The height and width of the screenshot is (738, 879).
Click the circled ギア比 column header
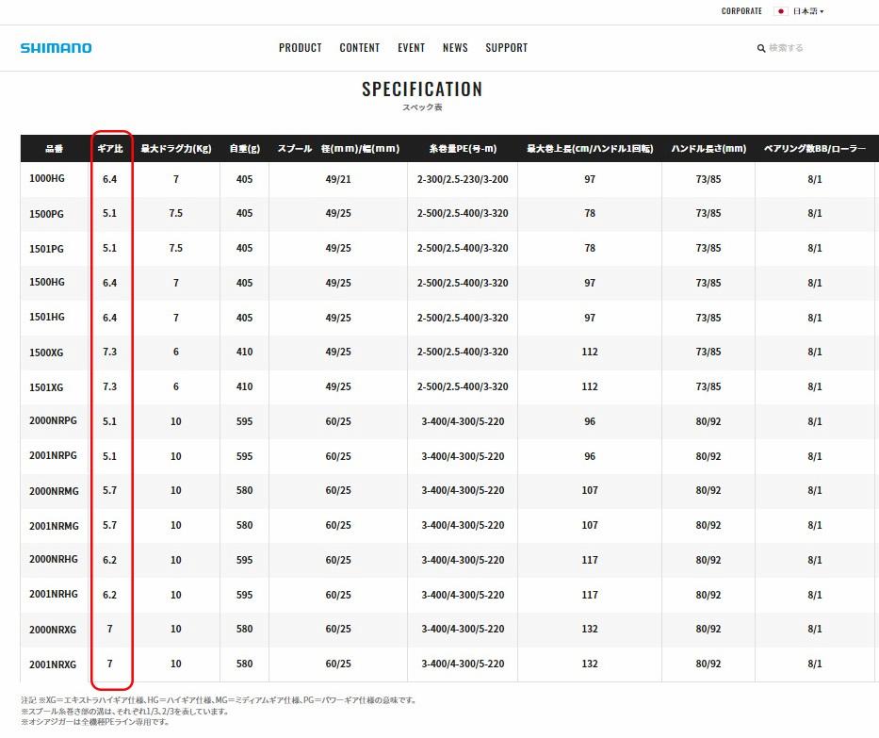[x=110, y=146]
